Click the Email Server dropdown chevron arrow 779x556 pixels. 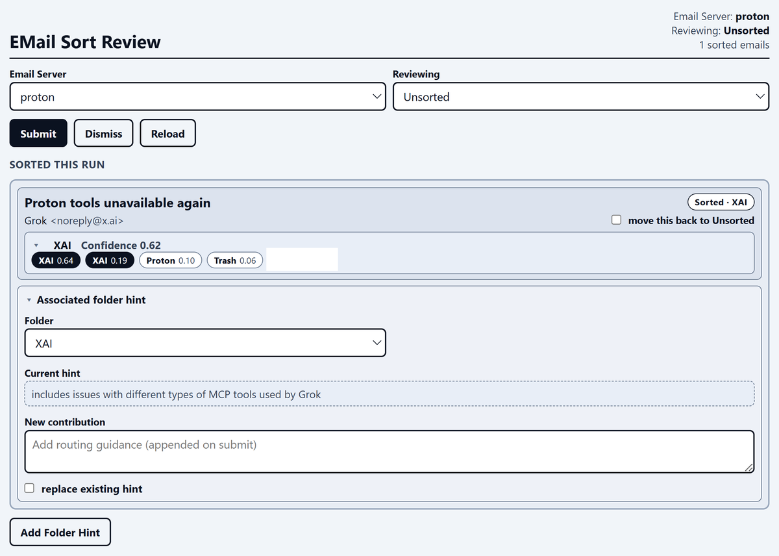[377, 97]
